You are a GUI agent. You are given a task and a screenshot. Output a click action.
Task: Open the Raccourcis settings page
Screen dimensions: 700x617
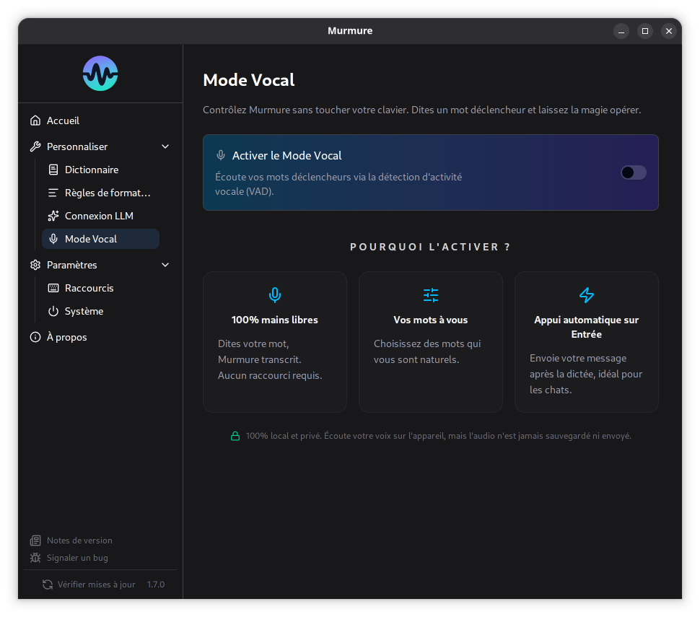tap(89, 288)
